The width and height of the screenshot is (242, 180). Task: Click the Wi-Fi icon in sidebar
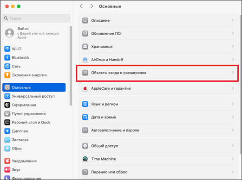(7, 49)
